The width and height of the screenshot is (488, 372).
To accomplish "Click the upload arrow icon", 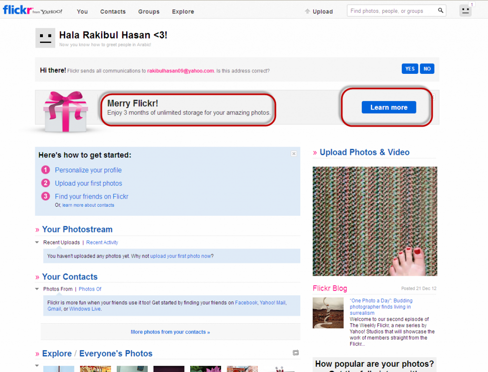I will click(307, 11).
